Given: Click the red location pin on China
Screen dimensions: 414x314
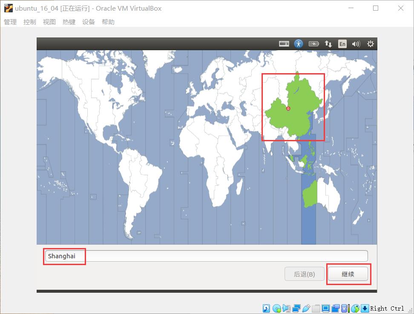Looking at the screenshot, I should point(288,108).
